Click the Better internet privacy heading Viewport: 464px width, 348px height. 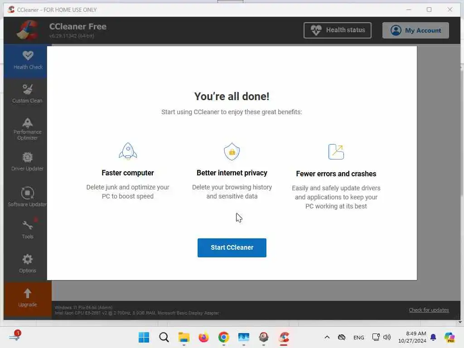point(232,173)
